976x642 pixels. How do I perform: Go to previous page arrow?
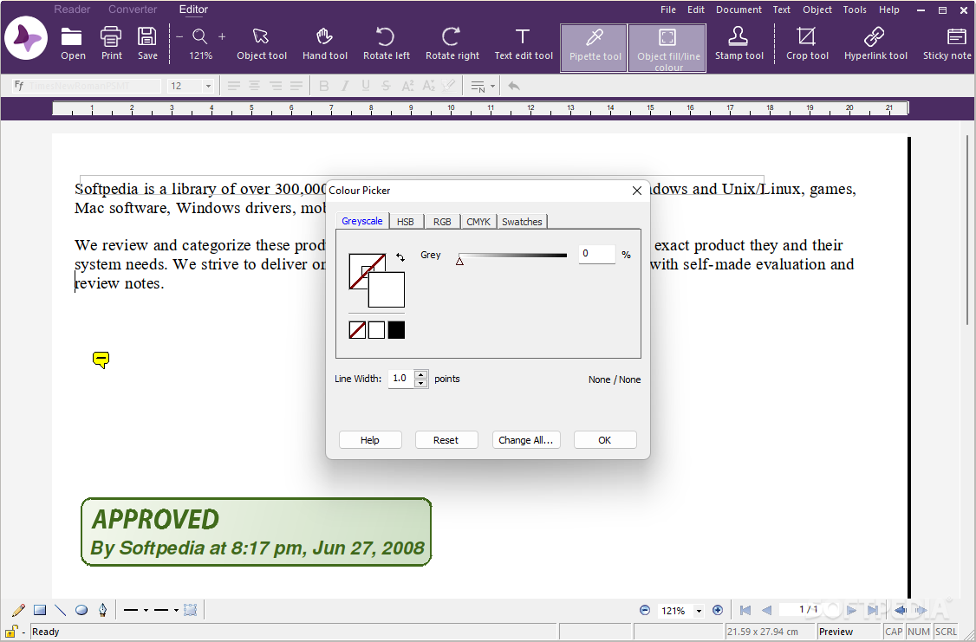(x=767, y=610)
